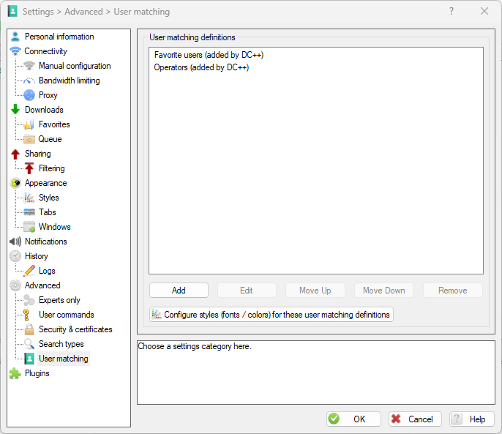This screenshot has width=502, height=434.
Task: Click the Favorites star icon
Action: click(29, 124)
